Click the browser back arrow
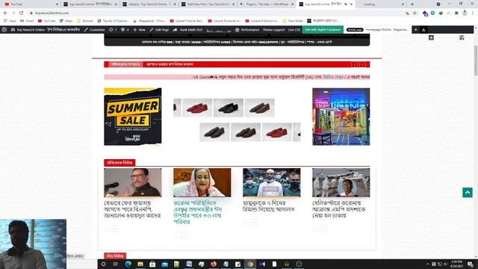The image size is (478, 269). point(5,13)
